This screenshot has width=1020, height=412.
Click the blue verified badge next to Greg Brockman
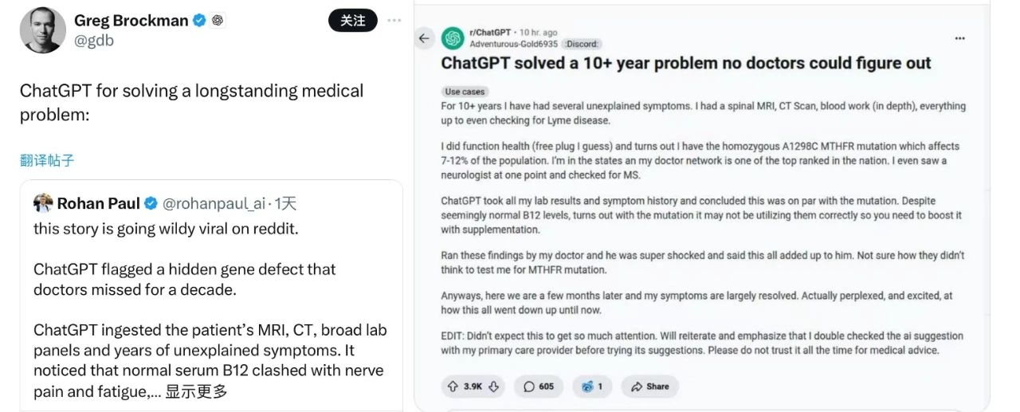tap(200, 21)
